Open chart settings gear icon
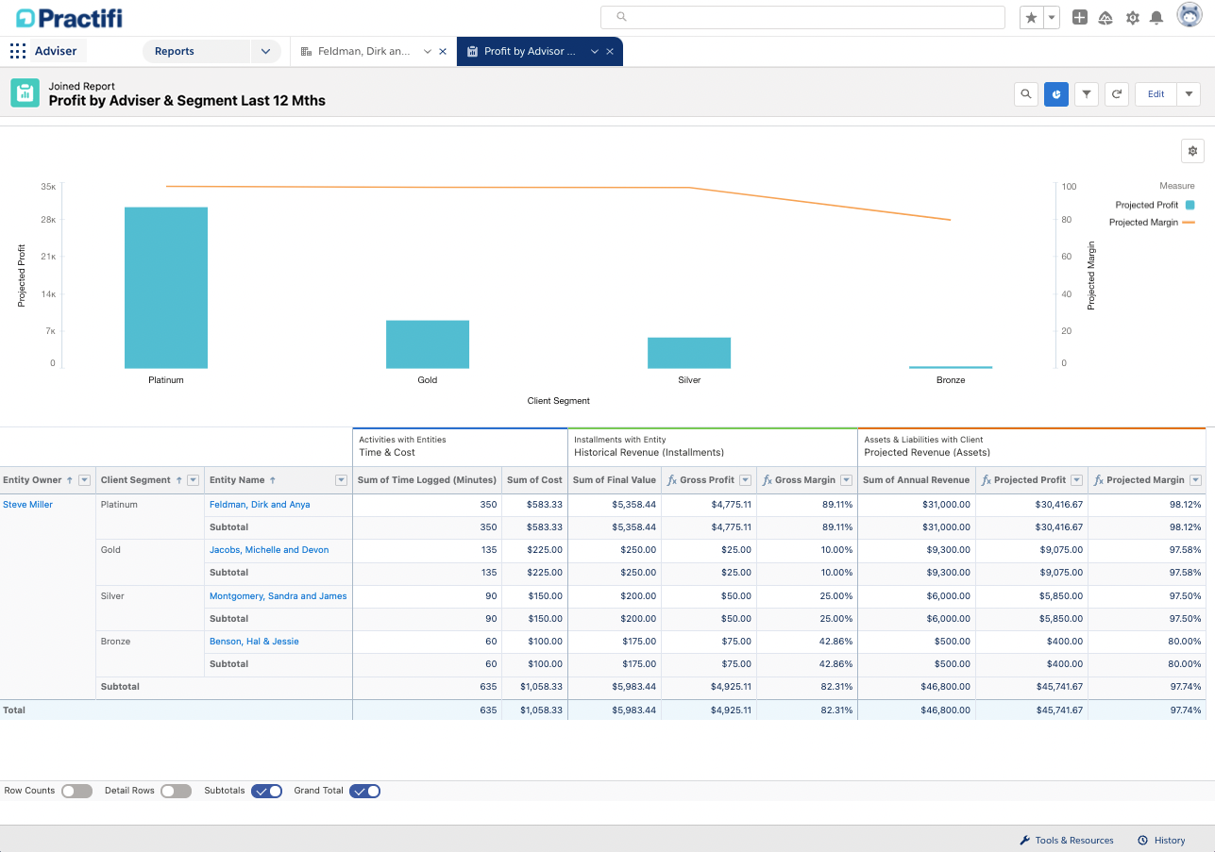Image resolution: width=1215 pixels, height=852 pixels. (1192, 151)
